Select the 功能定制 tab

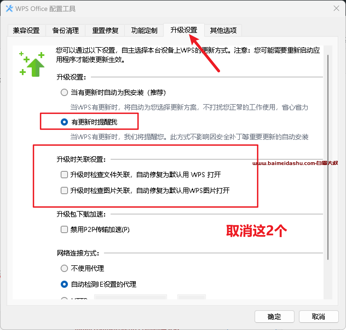[144, 30]
